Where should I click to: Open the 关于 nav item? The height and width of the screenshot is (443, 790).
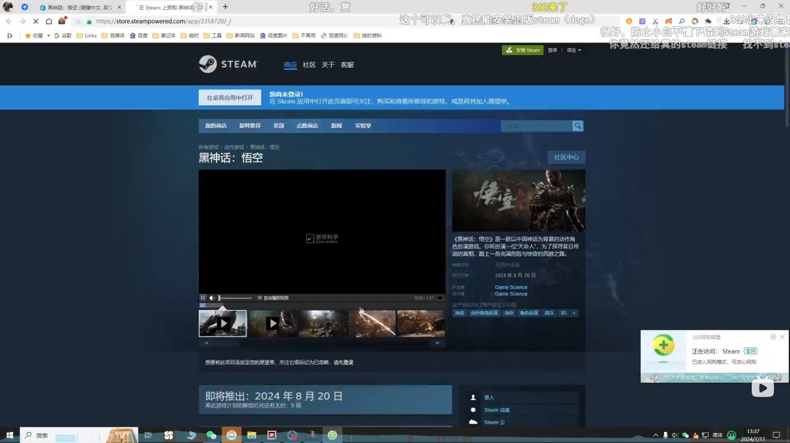328,65
